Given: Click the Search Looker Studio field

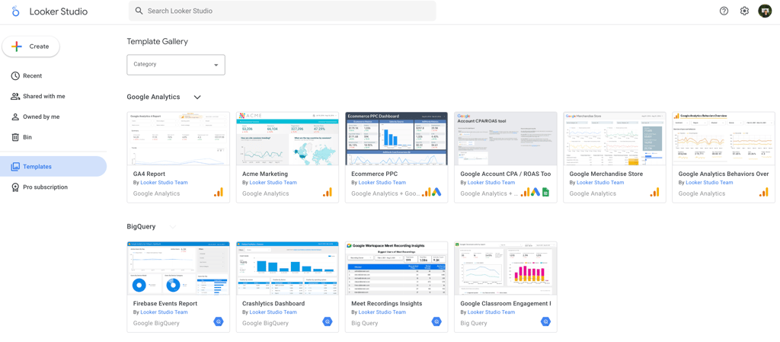Looking at the screenshot, I should (282, 11).
